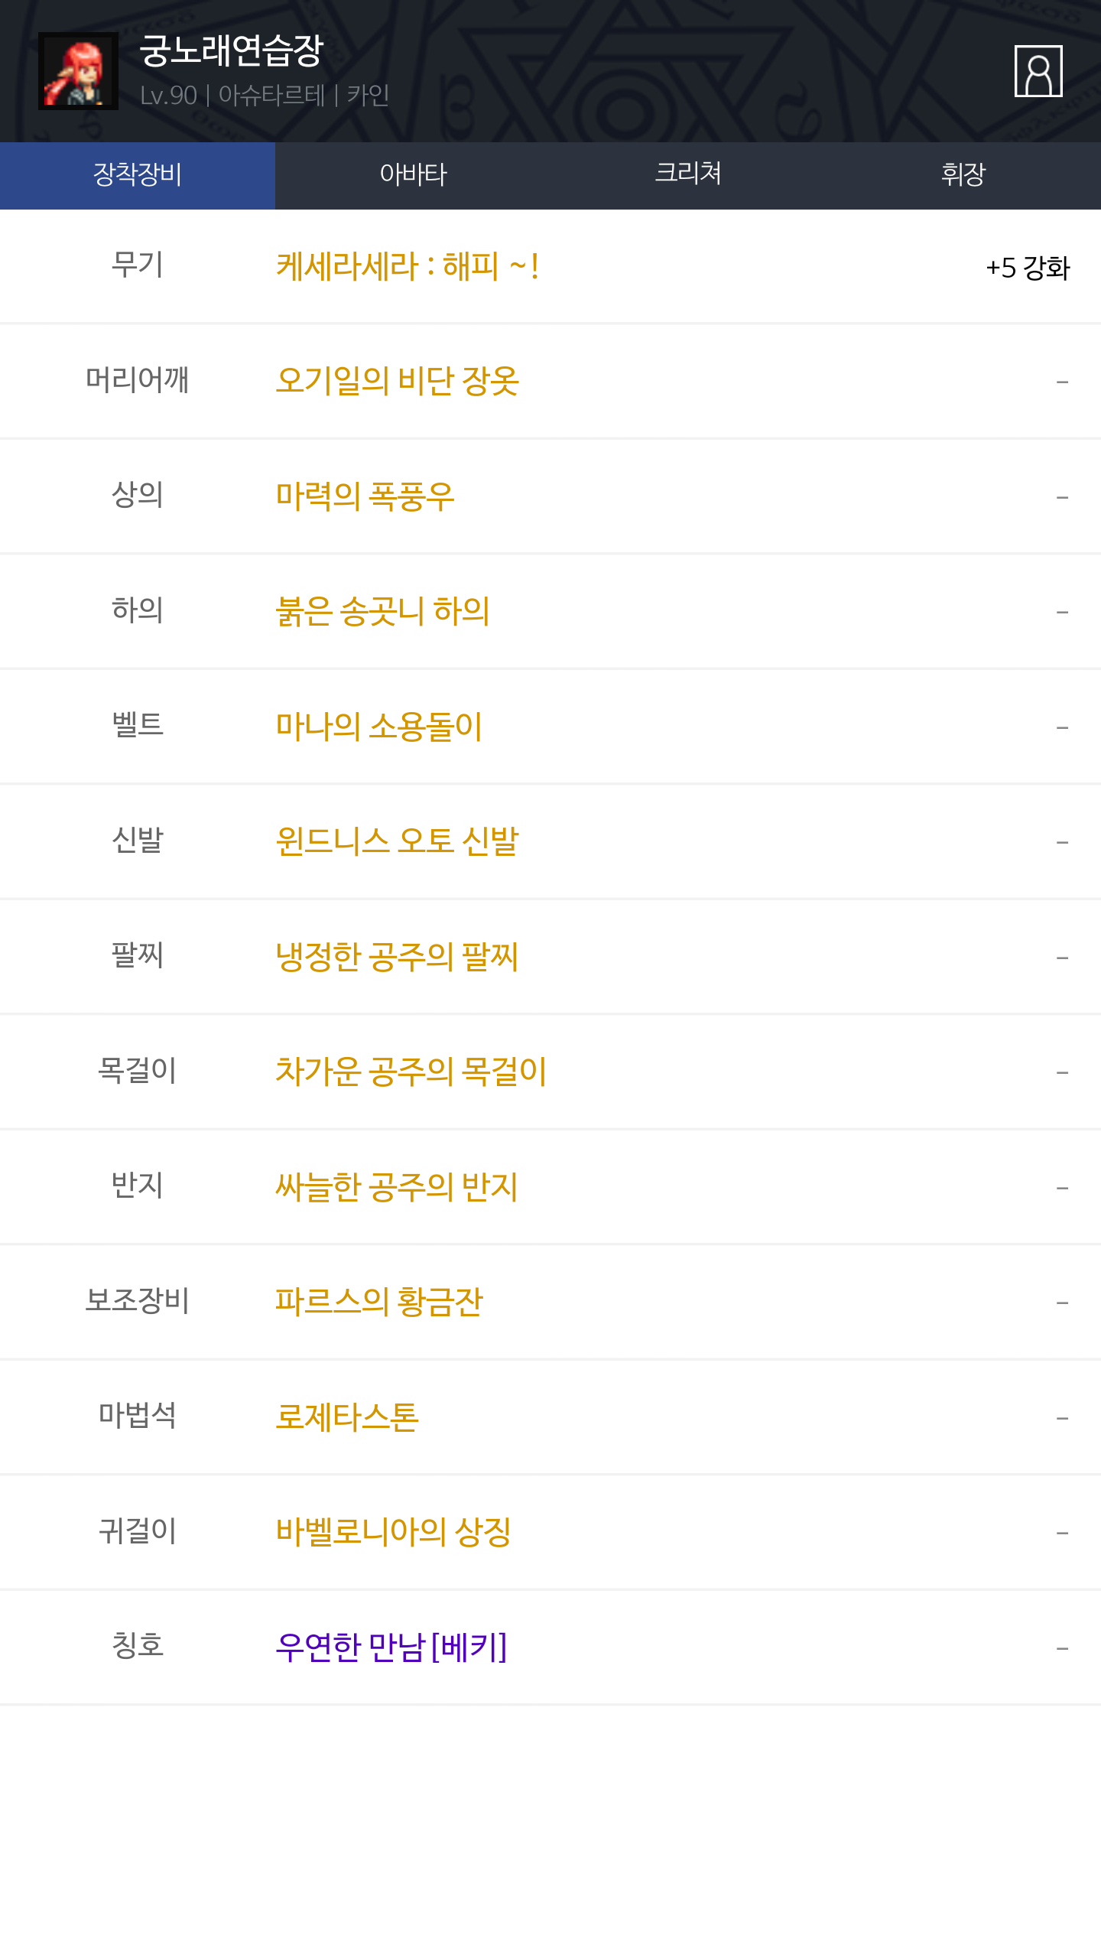Click the 오기일의 비단 장옷 item

tap(397, 381)
